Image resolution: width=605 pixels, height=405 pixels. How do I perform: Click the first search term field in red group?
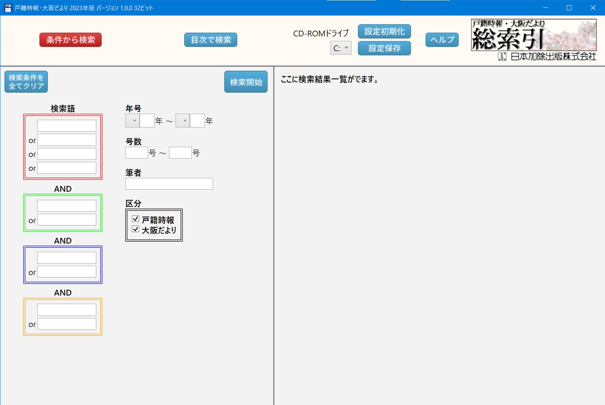click(x=67, y=125)
